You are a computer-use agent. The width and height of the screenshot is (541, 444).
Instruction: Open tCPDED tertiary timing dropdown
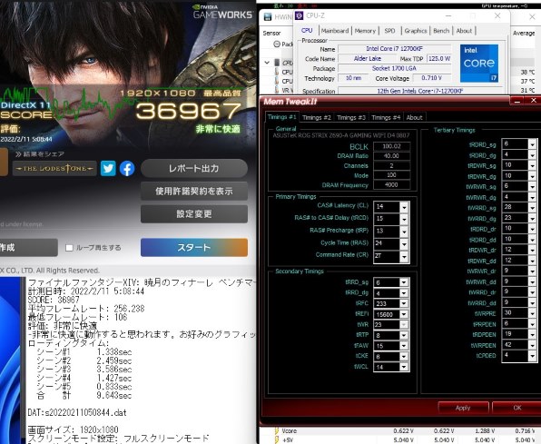click(x=532, y=356)
